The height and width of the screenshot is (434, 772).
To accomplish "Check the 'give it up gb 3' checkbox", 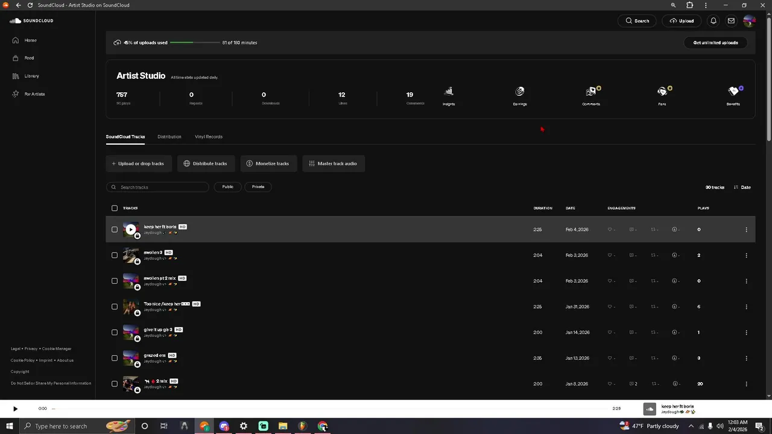I will pos(115,332).
